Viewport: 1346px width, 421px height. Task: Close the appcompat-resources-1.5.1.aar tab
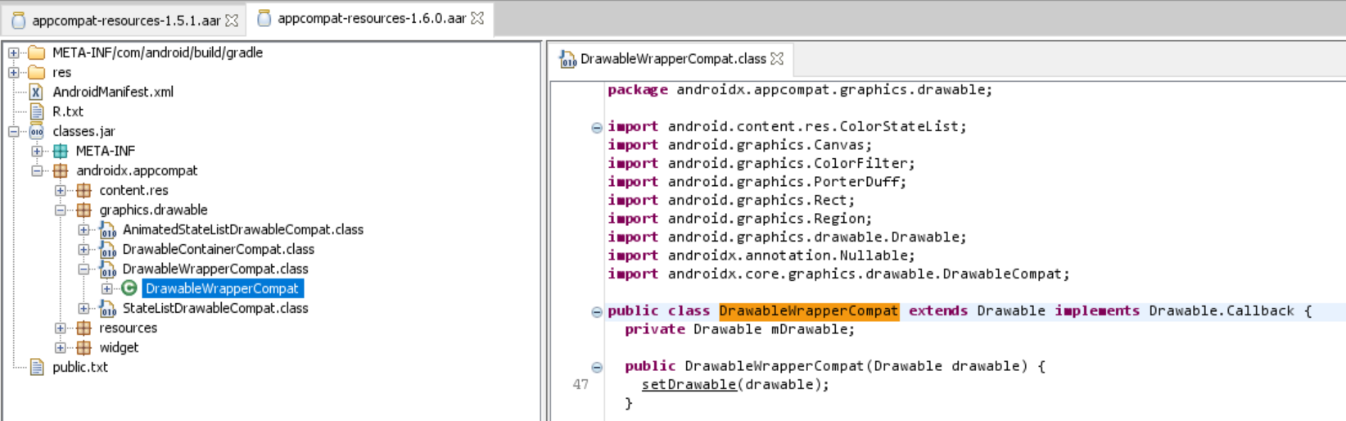click(232, 20)
